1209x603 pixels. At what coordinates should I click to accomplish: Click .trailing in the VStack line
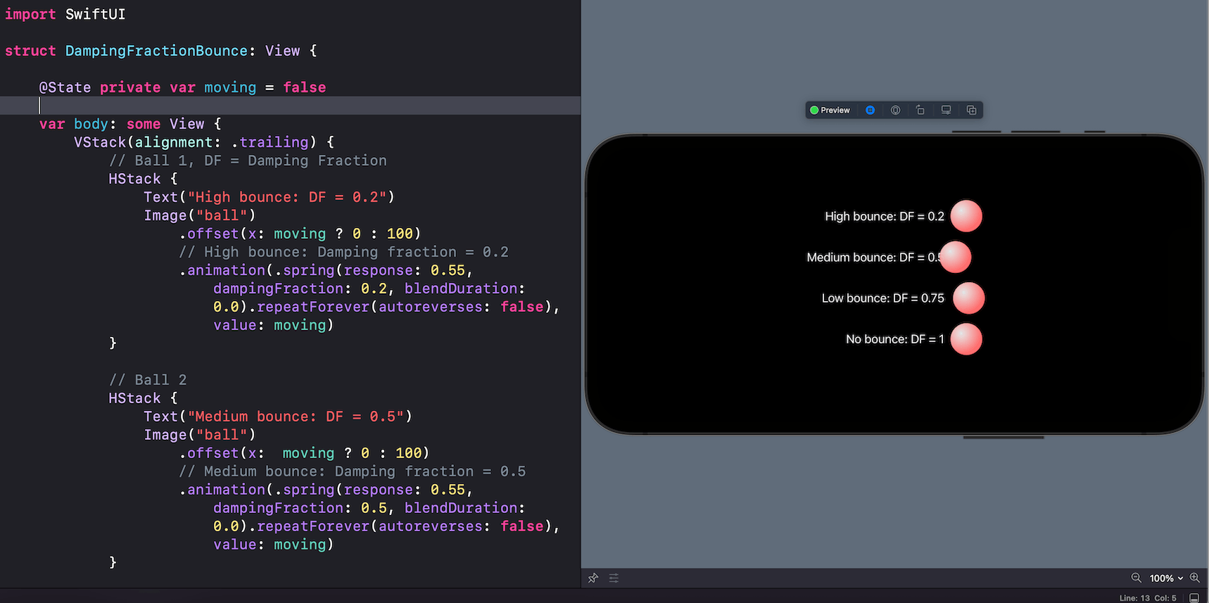(x=270, y=142)
